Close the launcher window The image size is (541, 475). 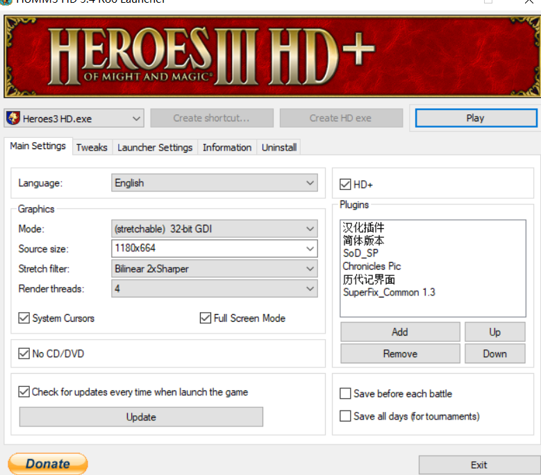pos(529,1)
